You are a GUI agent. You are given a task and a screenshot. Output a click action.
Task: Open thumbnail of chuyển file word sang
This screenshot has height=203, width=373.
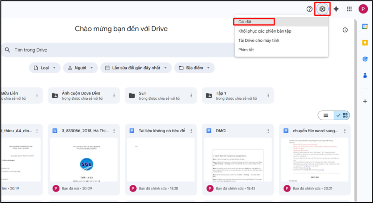point(315,160)
